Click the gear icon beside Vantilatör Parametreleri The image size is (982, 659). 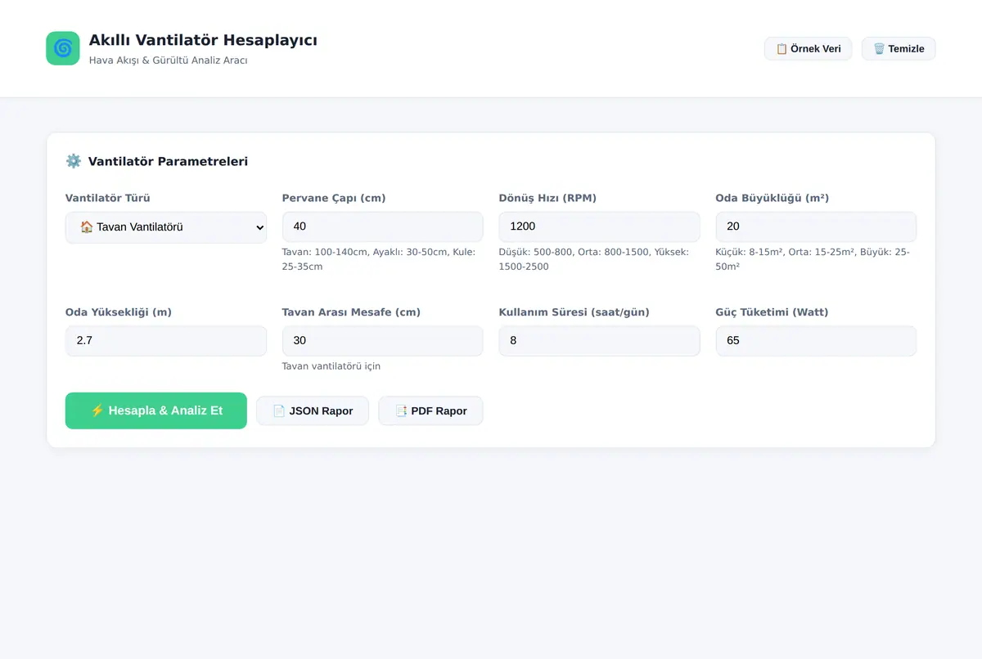[x=74, y=161]
